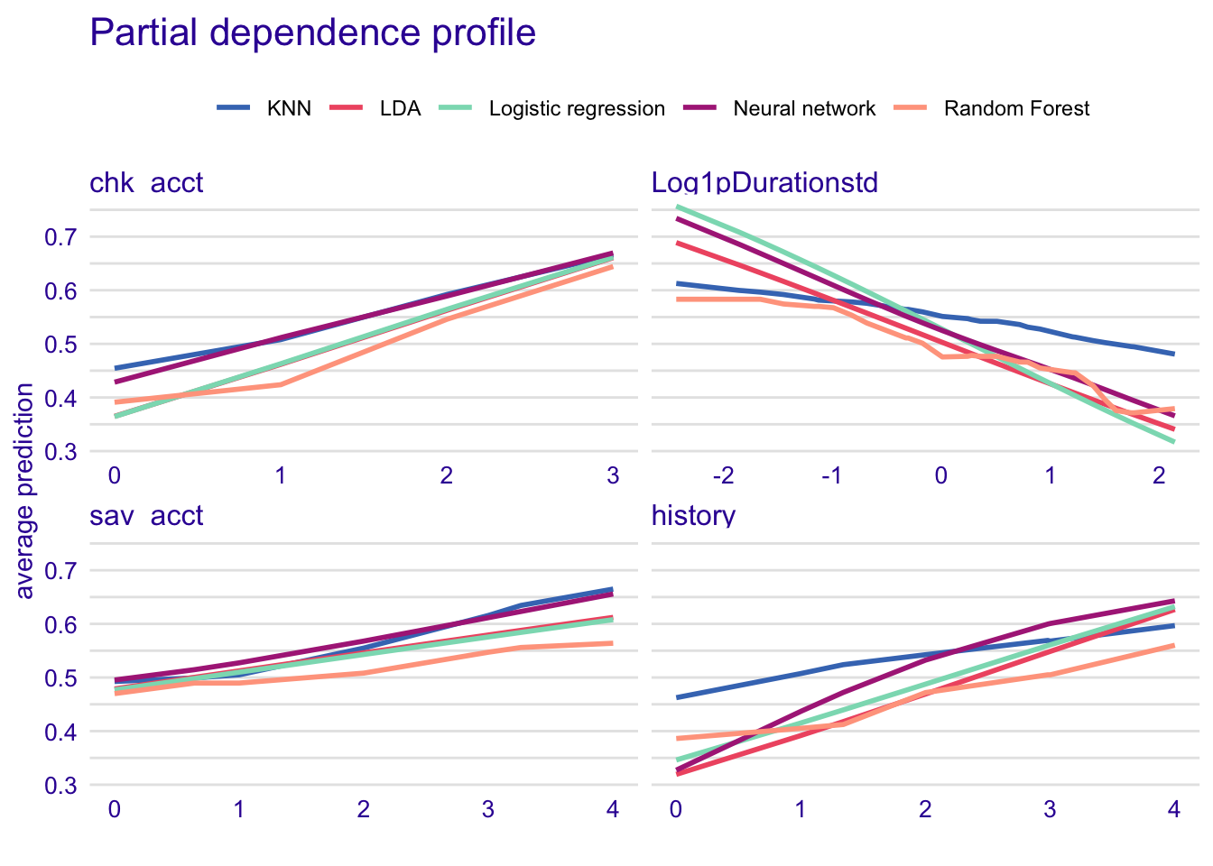Select the Random Forest legend label
The height and width of the screenshot is (866, 1213).
pos(1016,109)
